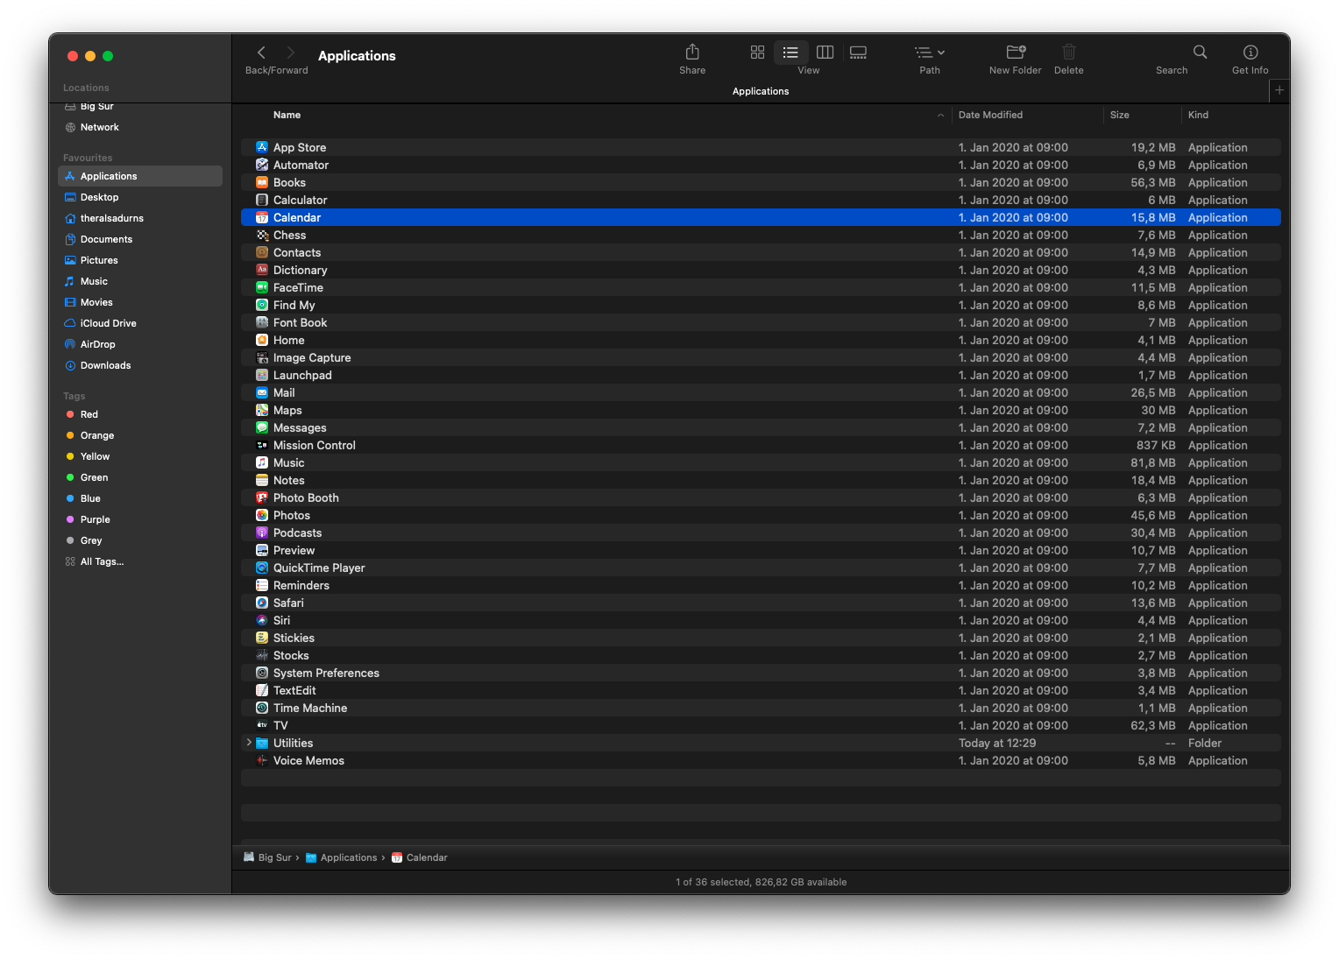
Task: Select the QuickTime Player app icon
Action: 262,568
